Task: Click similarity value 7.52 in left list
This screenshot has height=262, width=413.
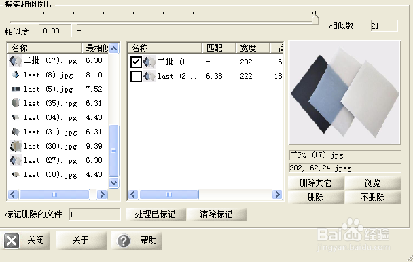Action: click(x=94, y=89)
